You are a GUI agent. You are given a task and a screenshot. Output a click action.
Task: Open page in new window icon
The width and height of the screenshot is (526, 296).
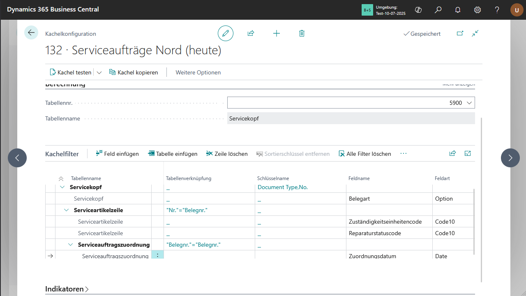460,33
